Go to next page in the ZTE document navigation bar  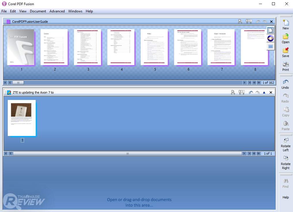[x=244, y=154]
